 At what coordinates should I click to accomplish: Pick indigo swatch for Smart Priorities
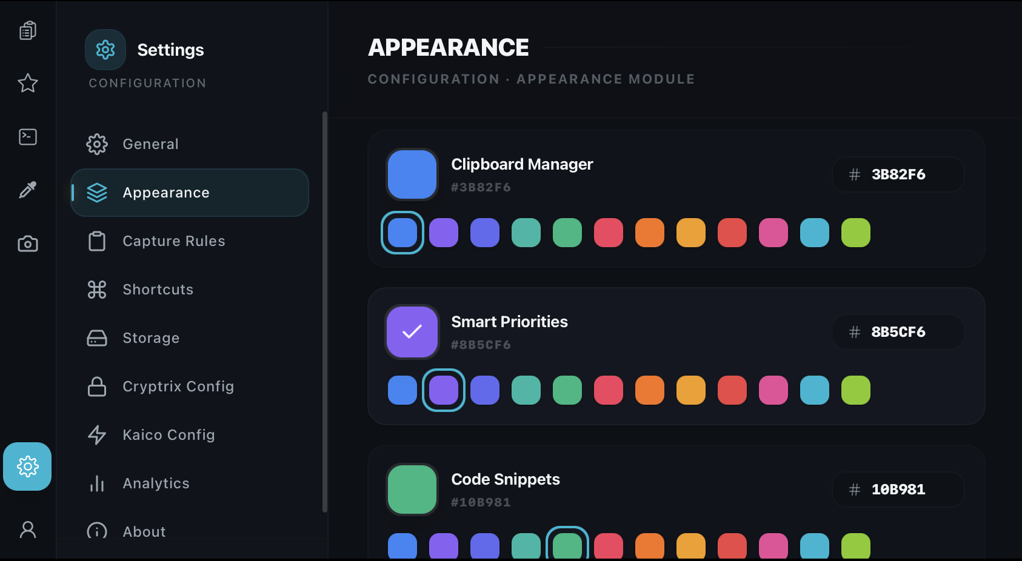(485, 390)
